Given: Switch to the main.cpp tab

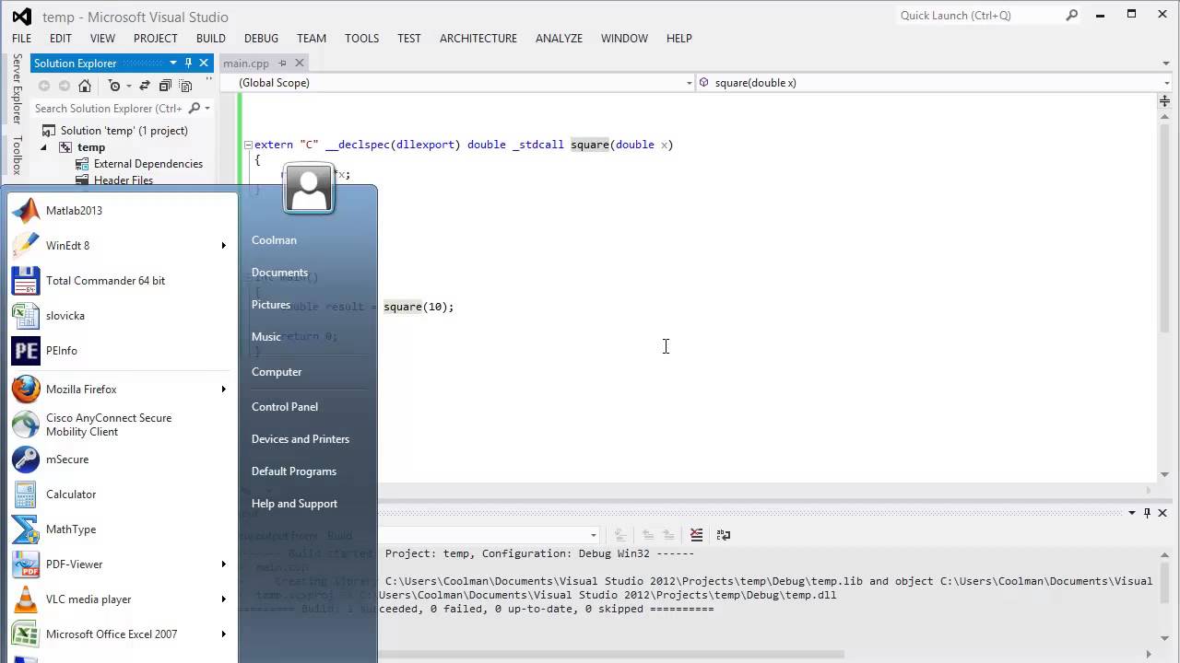Looking at the screenshot, I should coord(246,64).
